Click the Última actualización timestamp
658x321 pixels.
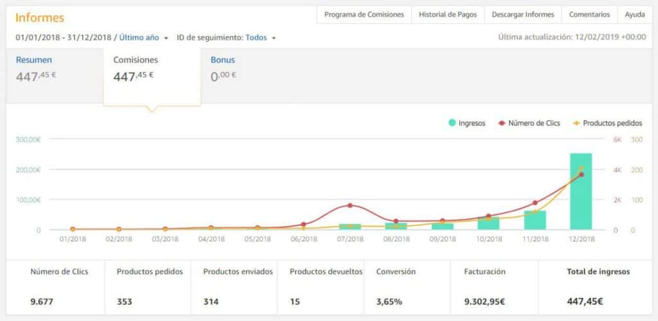click(572, 37)
